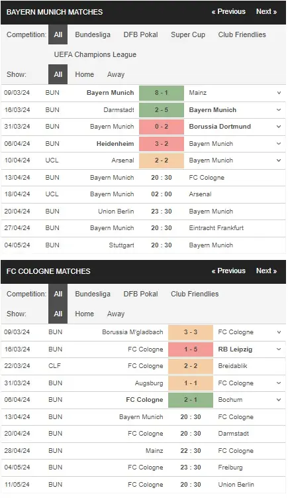This screenshot has height=498, width=288.
Task: Select DFB Pokal tab in FC Cologne matches
Action: point(140,294)
